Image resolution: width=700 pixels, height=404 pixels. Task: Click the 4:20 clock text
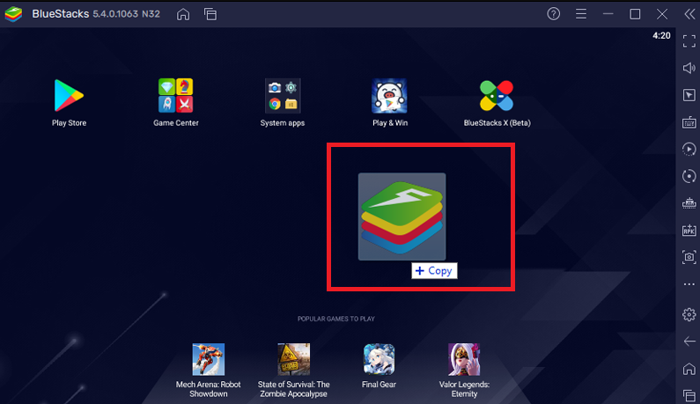(x=661, y=36)
